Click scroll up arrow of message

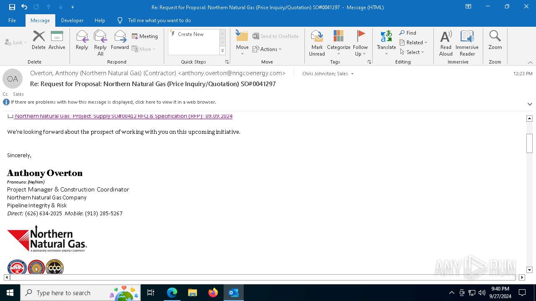pos(529,119)
